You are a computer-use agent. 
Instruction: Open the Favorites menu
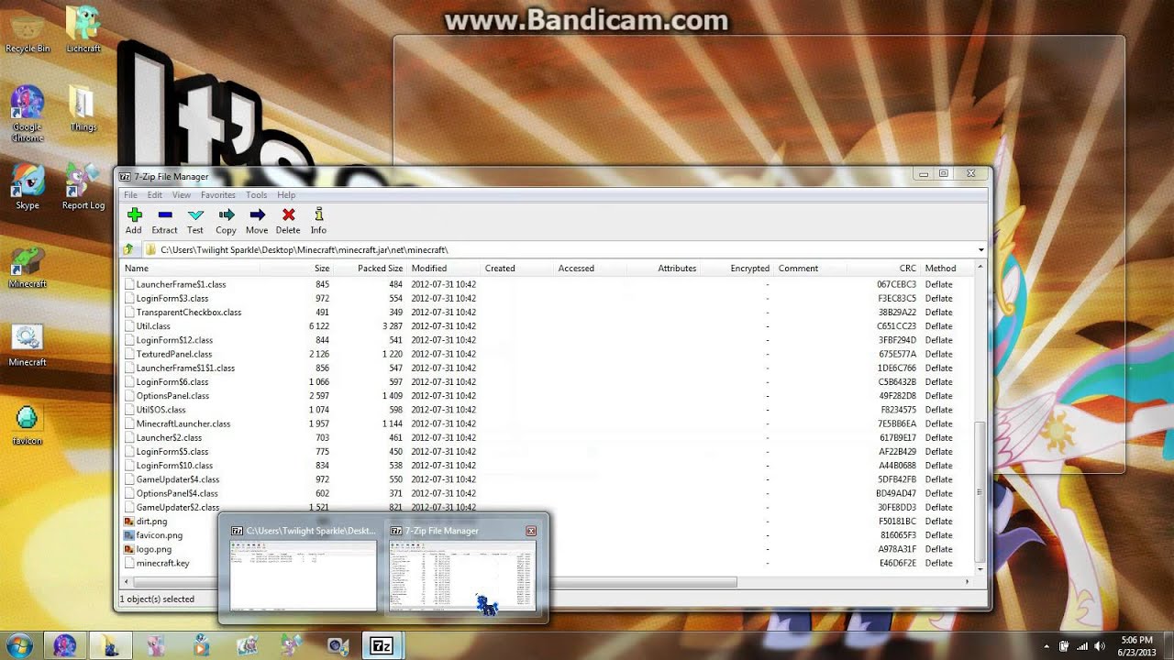pos(218,194)
